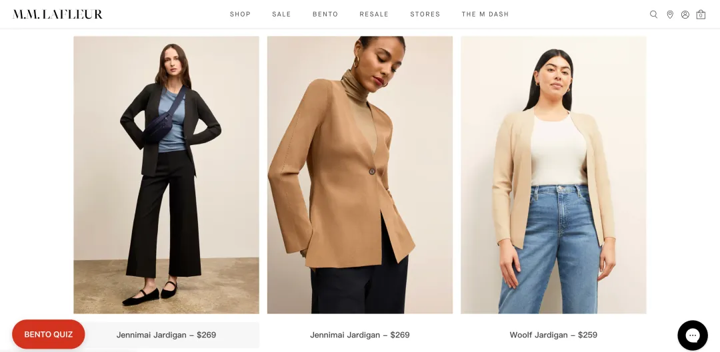Click the M.M.LaFleur logo
This screenshot has height=352, width=720.
coord(57,14)
